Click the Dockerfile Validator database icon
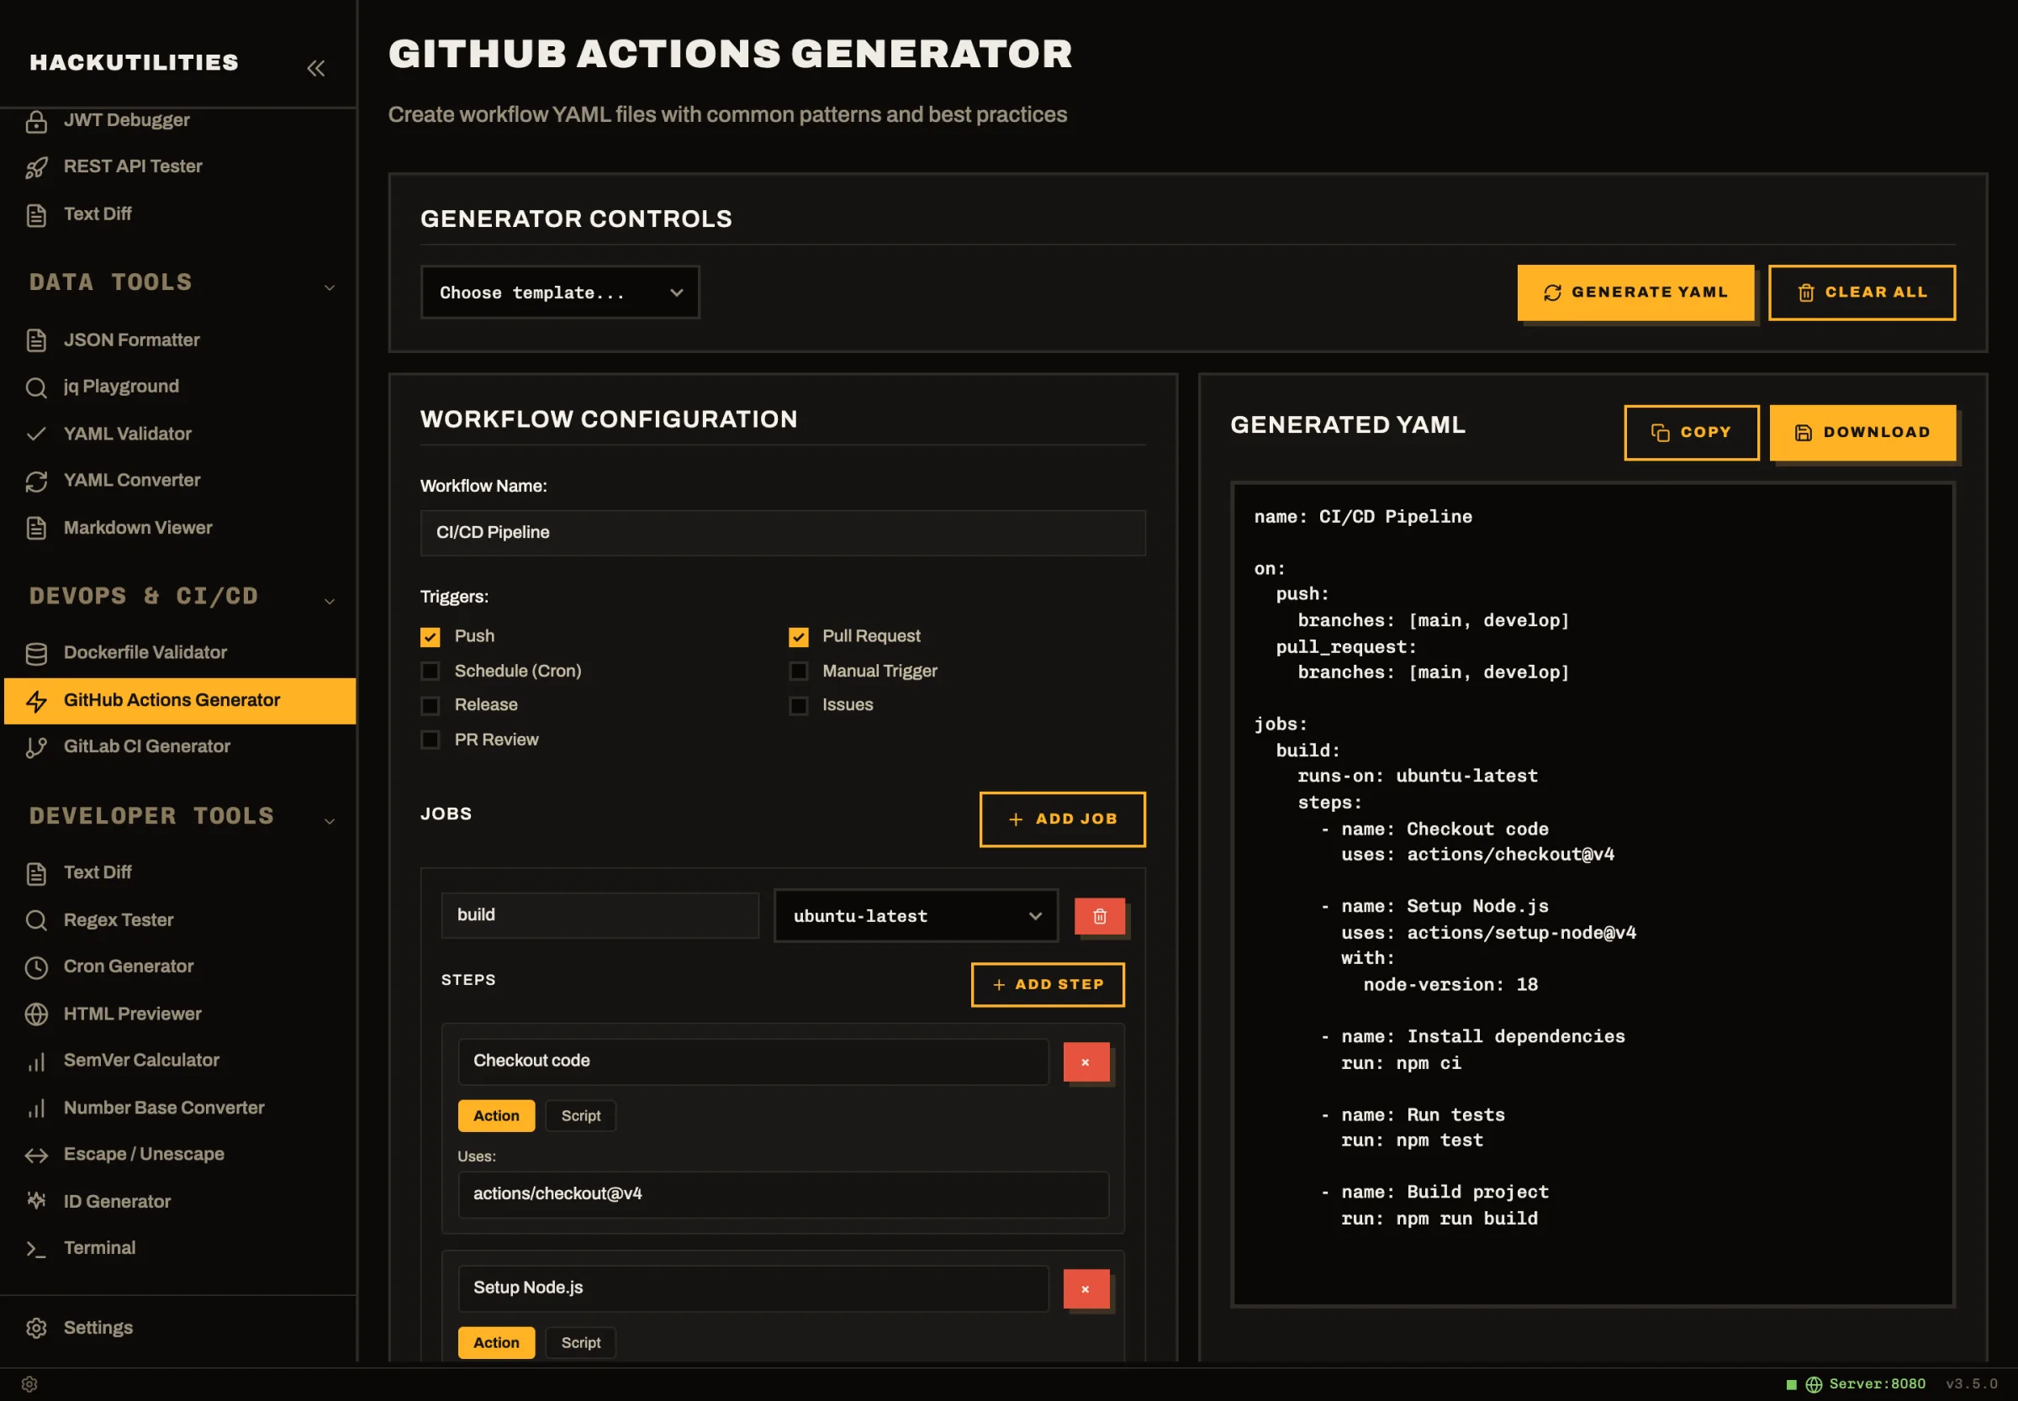This screenshot has height=1401, width=2018. 36,653
